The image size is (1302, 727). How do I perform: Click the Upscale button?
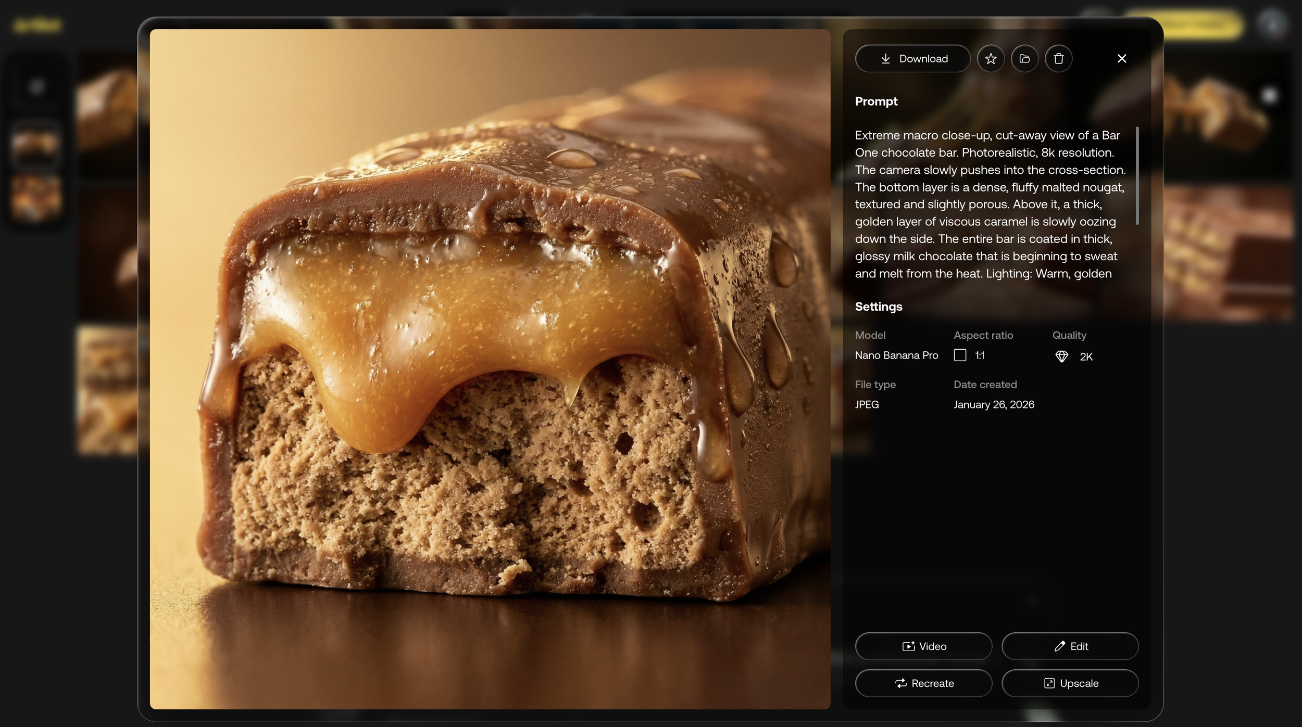coord(1070,683)
